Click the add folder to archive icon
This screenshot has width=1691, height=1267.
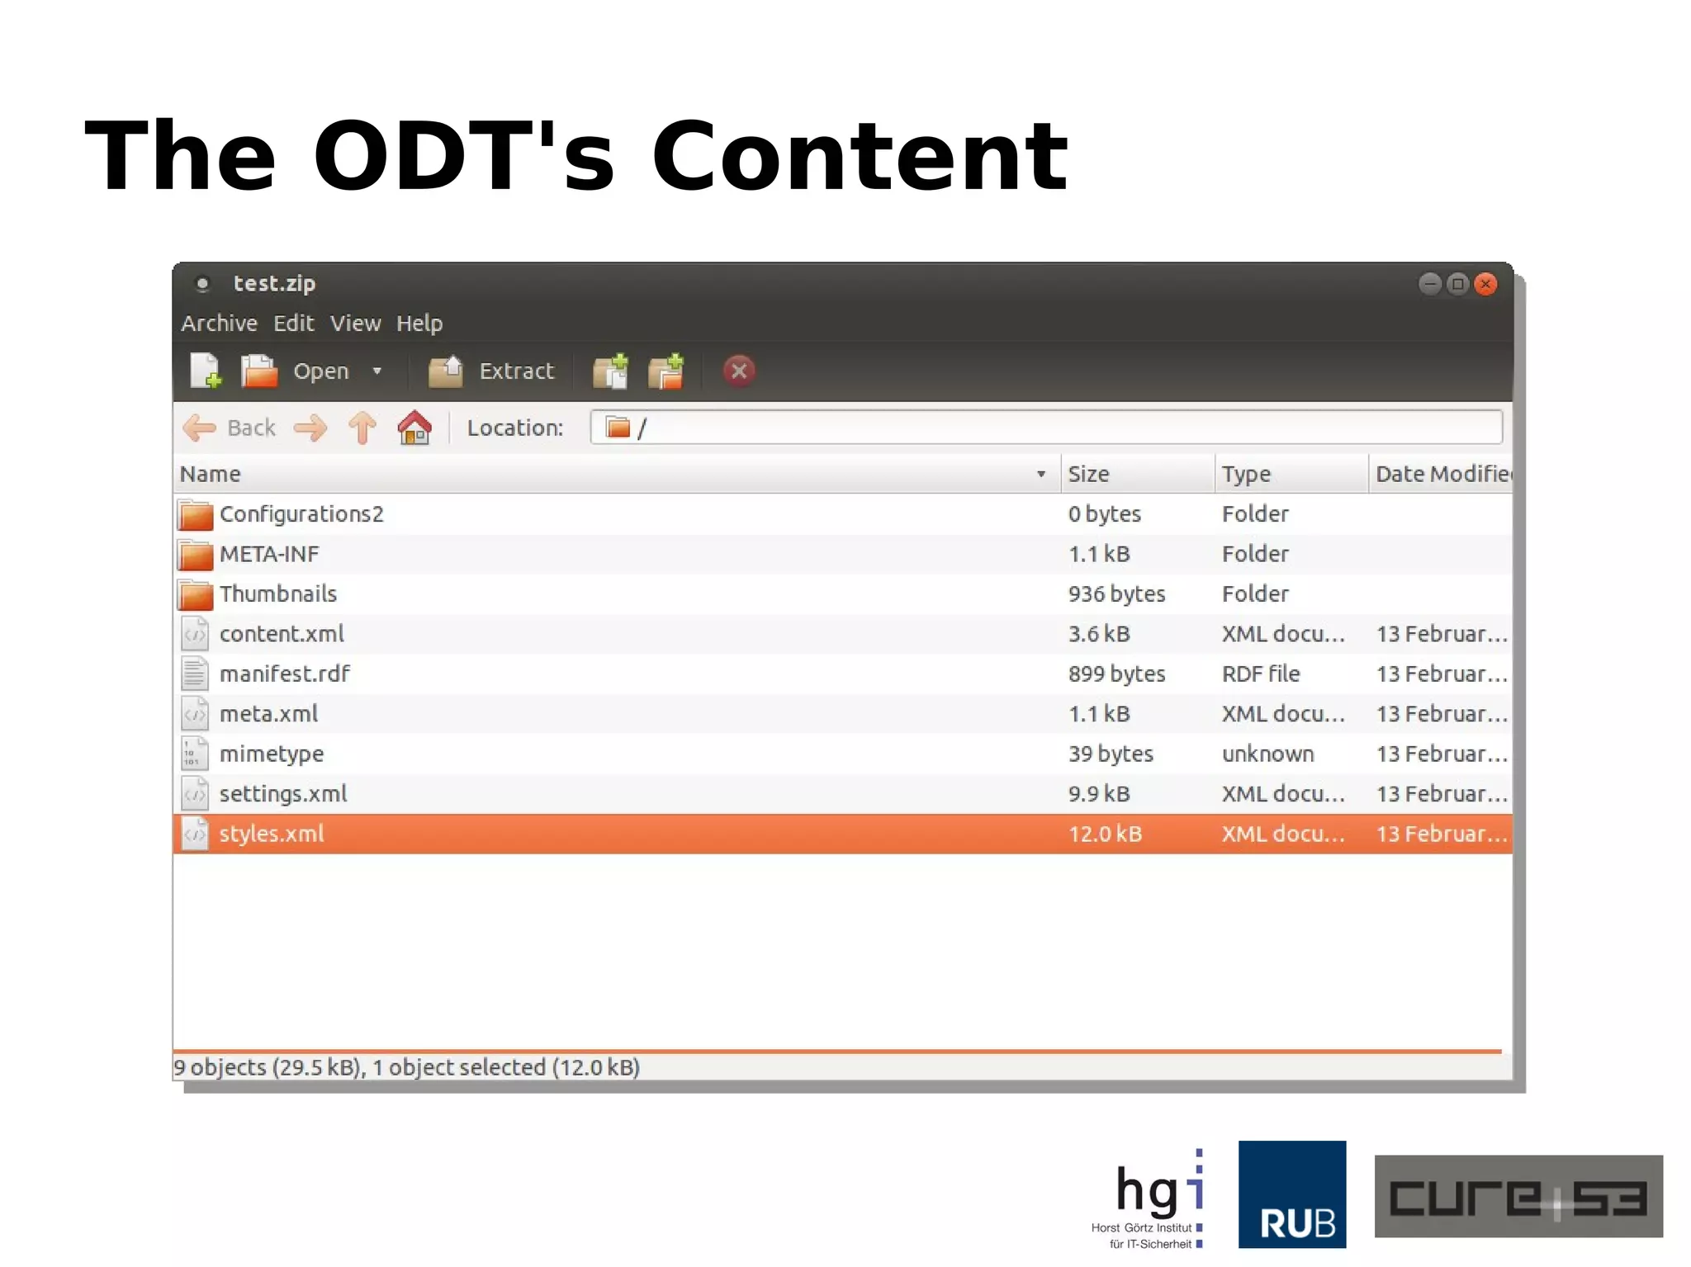(x=666, y=371)
